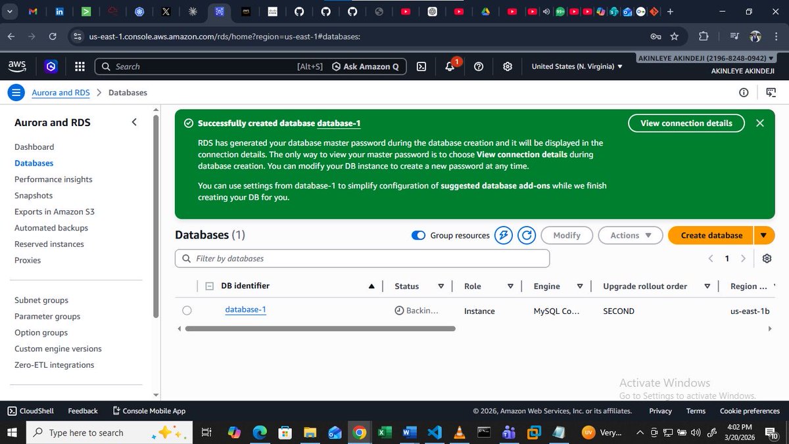The image size is (789, 444).
Task: Click the Filter by databases field
Action: click(362, 259)
